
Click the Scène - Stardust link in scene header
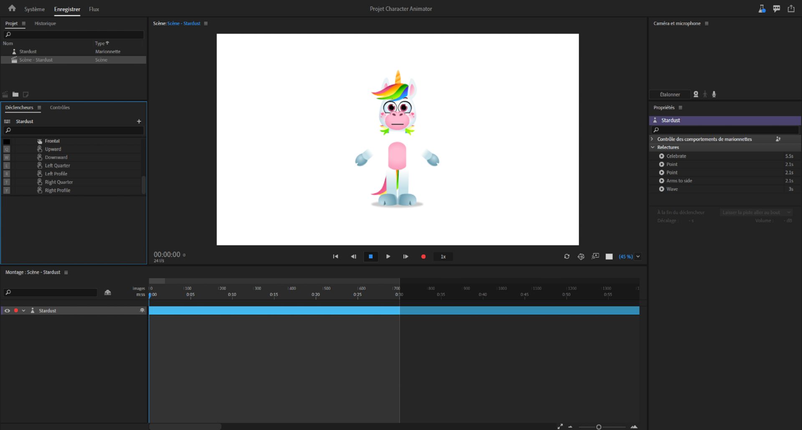coord(184,23)
